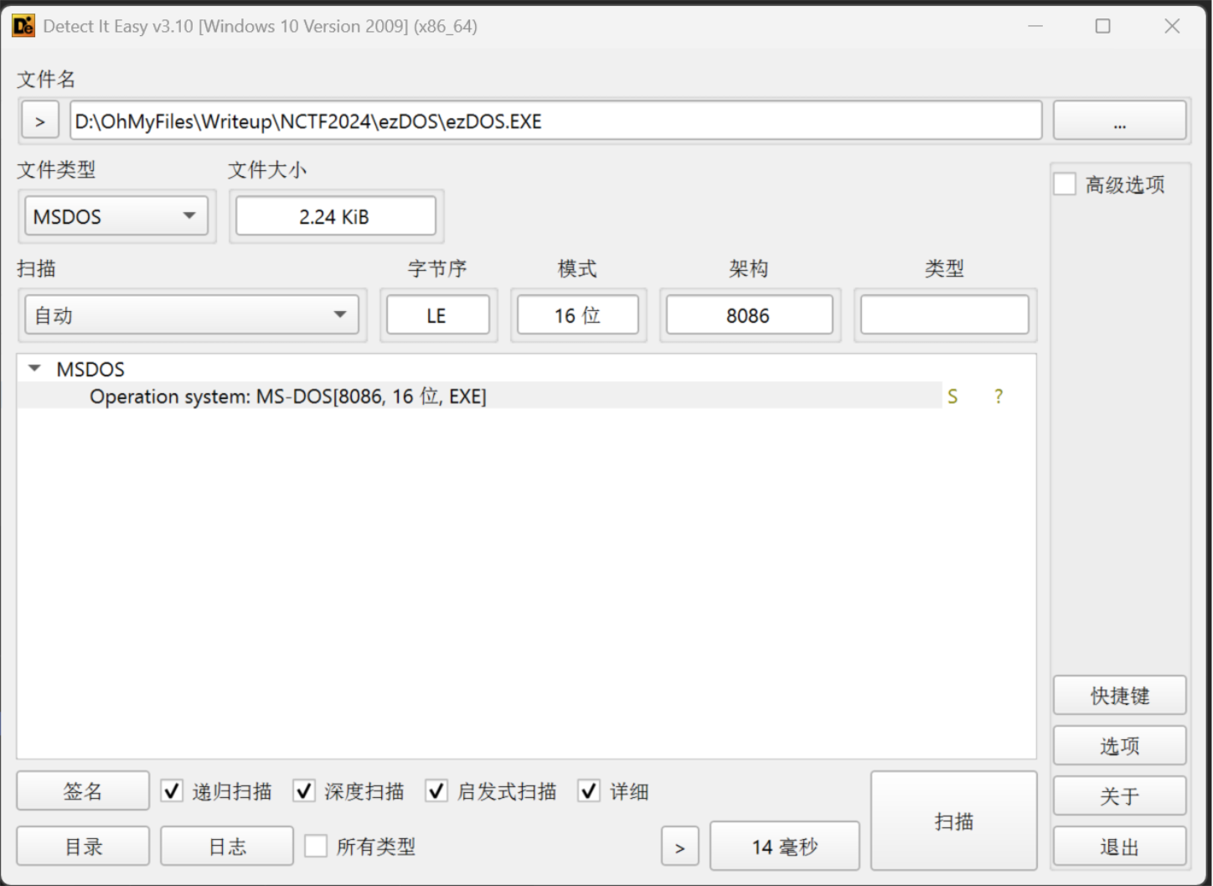This screenshot has width=1213, height=886.
Task: Click the Detect It Easy app icon
Action: [x=23, y=26]
